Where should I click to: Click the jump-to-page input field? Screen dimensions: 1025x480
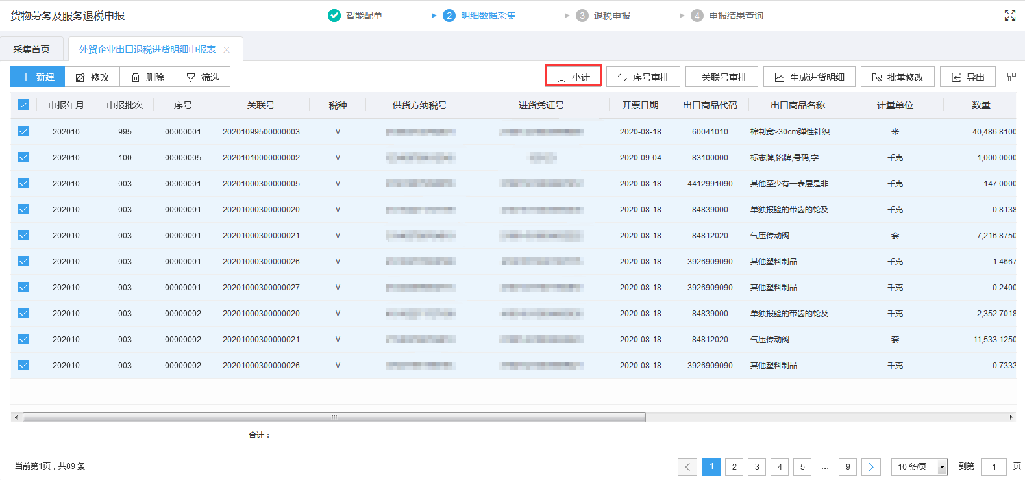coord(994,466)
